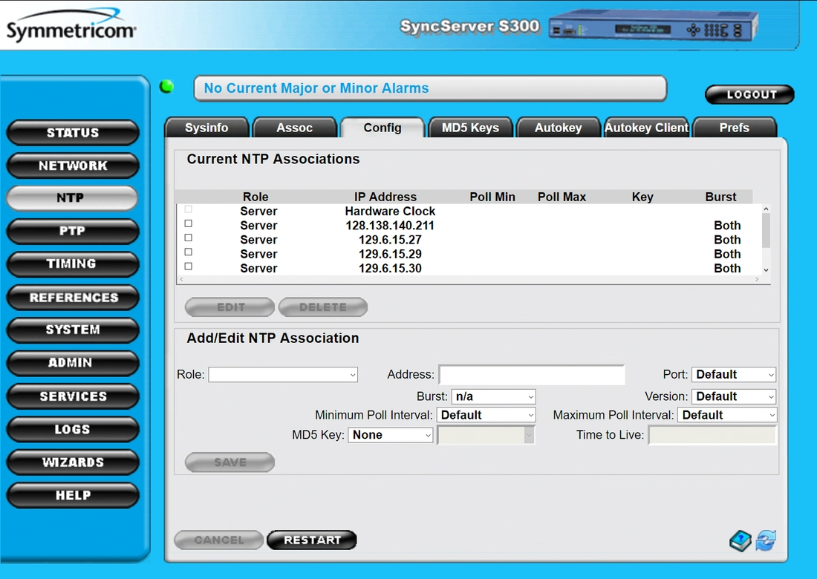Screen dimensions: 817x579
Task: Click the SyncServer S300 device image
Action: point(652,28)
